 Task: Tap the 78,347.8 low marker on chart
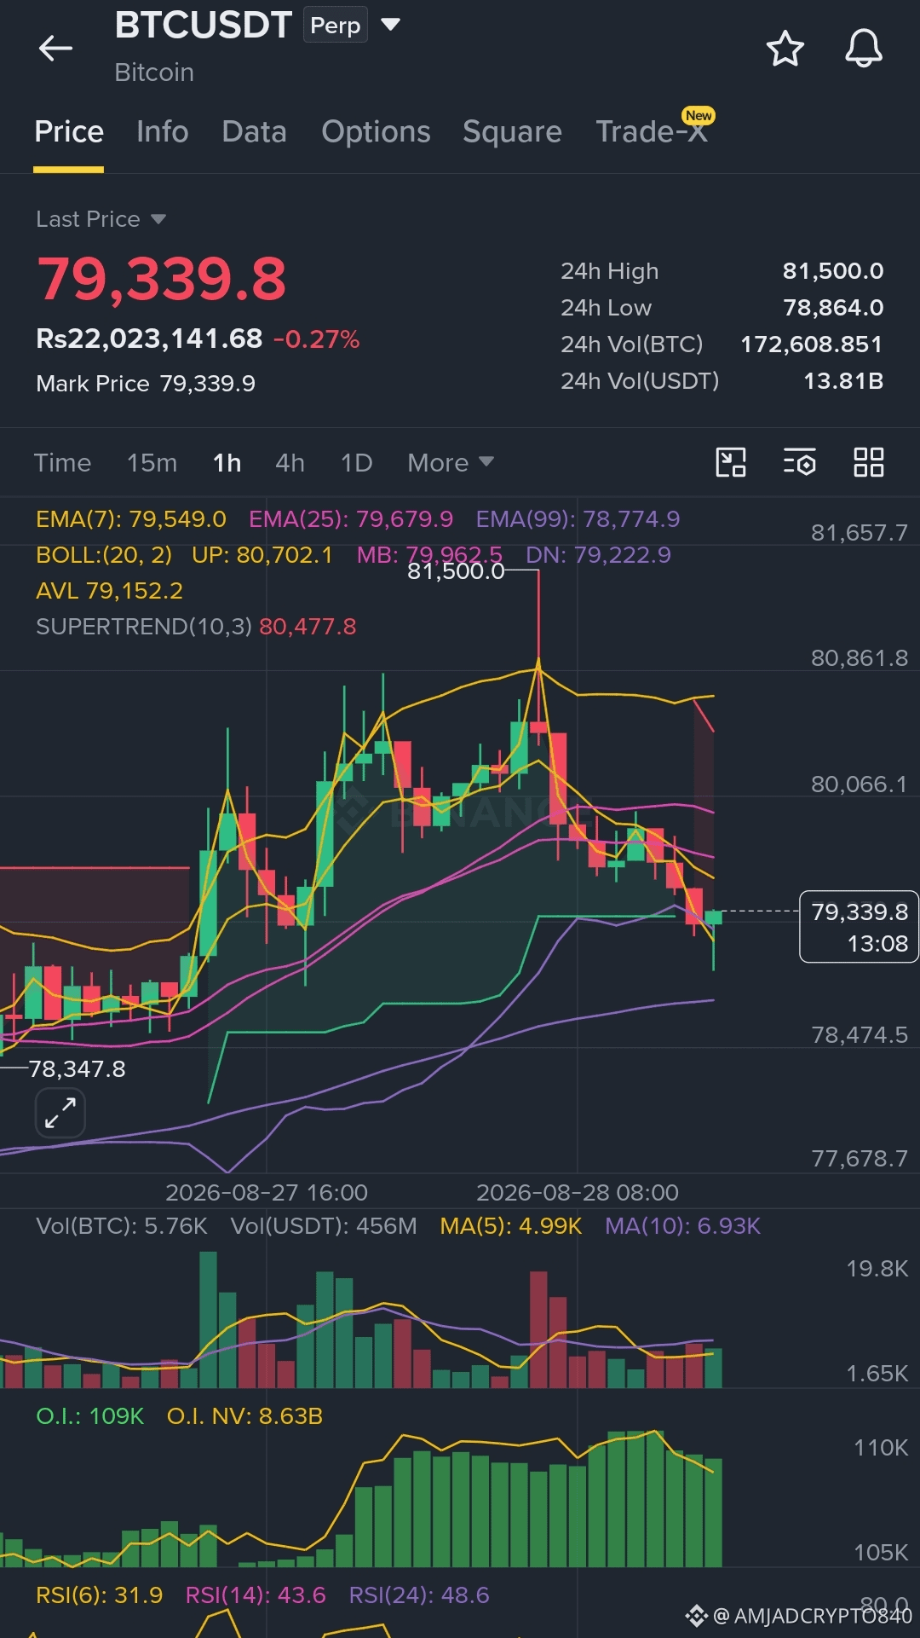(78, 1069)
